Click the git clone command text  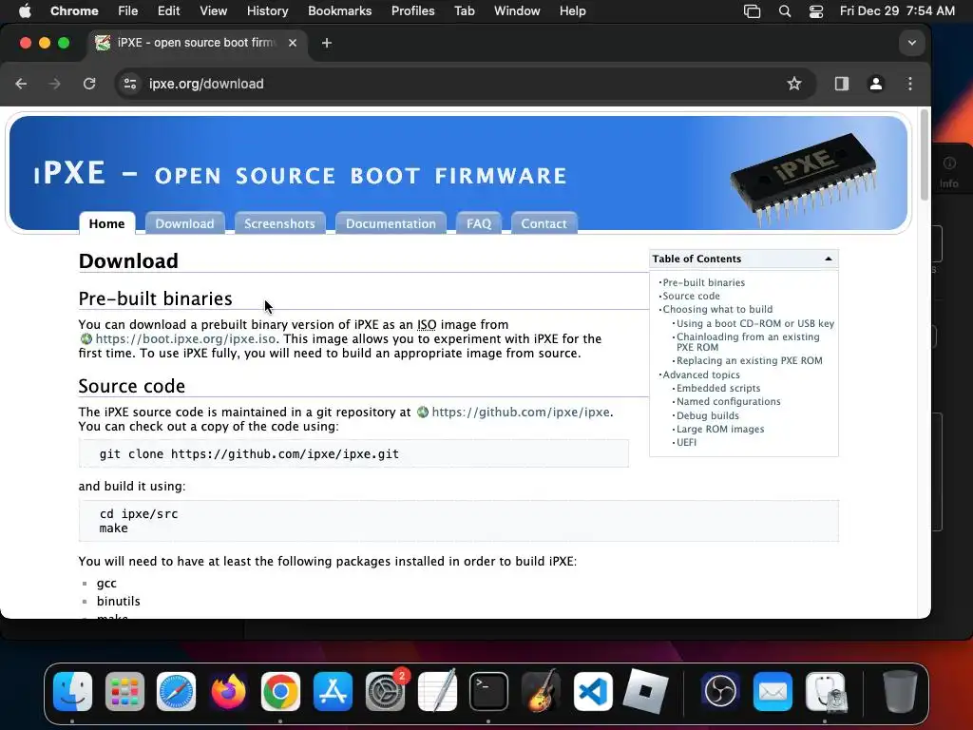(x=249, y=453)
